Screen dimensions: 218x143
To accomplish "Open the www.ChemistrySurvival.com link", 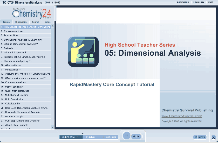I will tap(182, 116).
